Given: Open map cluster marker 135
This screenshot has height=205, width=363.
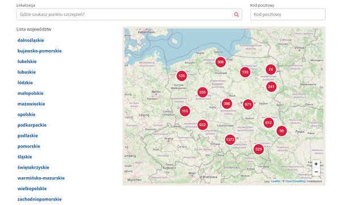Looking at the screenshot, I should click(181, 76).
